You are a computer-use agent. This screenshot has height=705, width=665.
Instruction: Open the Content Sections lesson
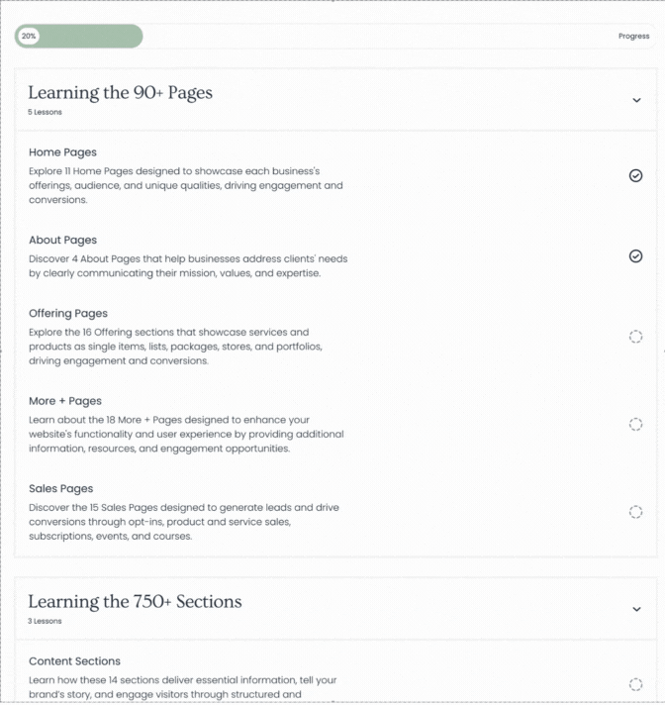[x=74, y=661]
